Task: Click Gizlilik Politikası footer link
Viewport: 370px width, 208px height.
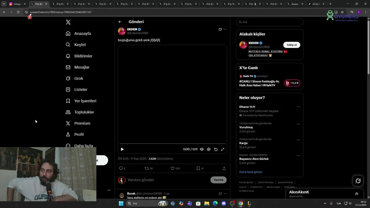Action: click(x=266, y=183)
